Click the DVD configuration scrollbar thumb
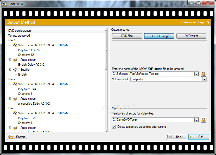 coord(106,50)
